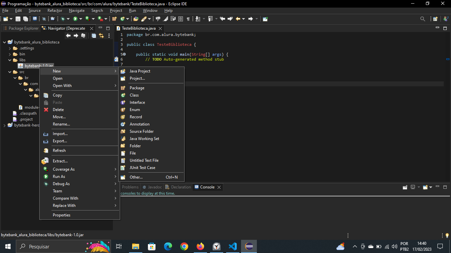The height and width of the screenshot is (253, 451).
Task: Click the New wizard toolbar icon
Action: tap(6, 19)
